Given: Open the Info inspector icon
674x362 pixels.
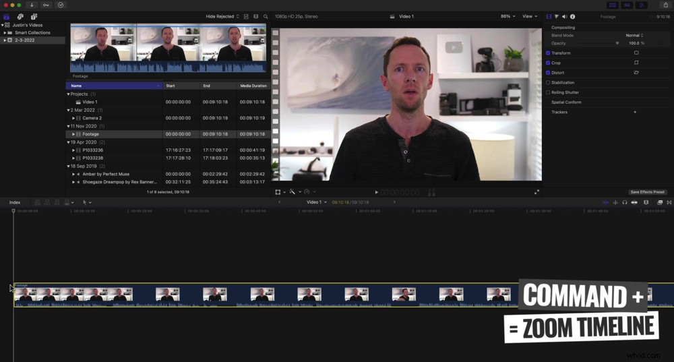Looking at the screenshot, I should pos(572,16).
